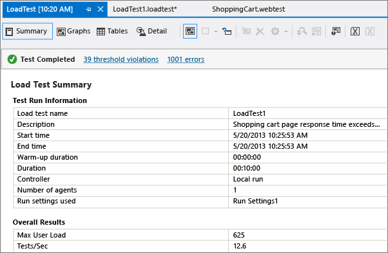
Task: Toggle the show counters panel graph icon
Action: (190, 31)
